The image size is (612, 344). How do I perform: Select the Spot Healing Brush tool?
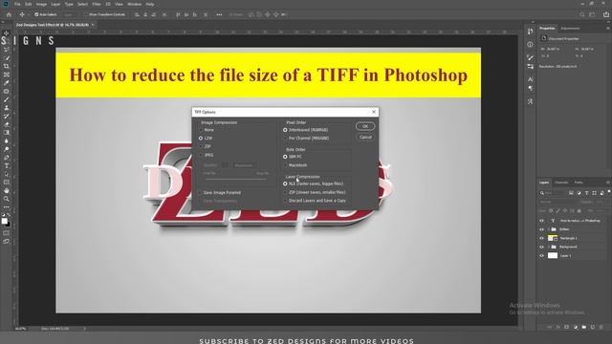(7, 92)
